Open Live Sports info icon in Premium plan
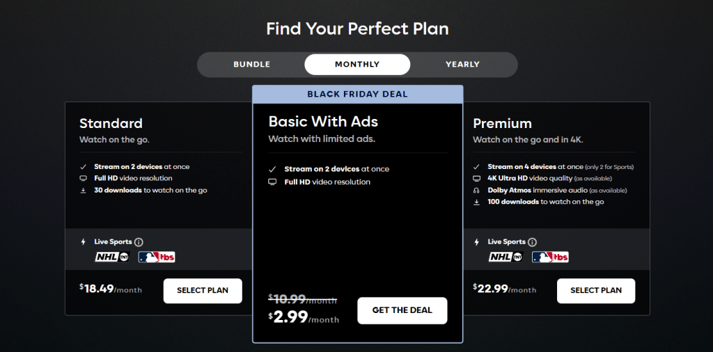713x352 pixels. pyautogui.click(x=532, y=242)
